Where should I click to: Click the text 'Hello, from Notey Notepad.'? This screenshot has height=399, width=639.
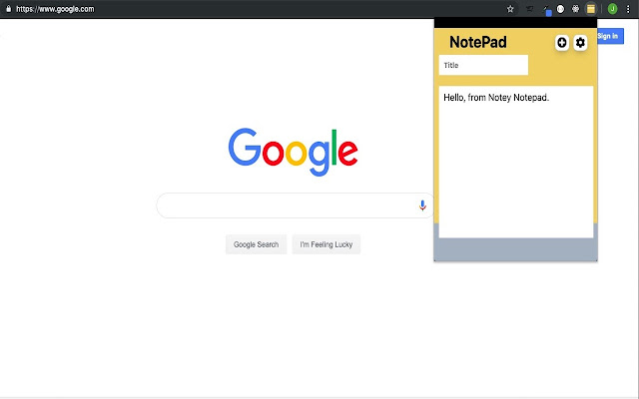(496, 98)
